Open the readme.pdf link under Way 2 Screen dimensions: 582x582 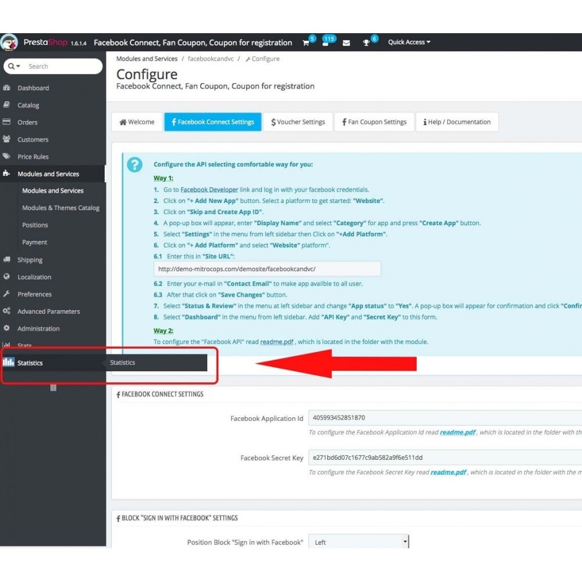(x=276, y=342)
